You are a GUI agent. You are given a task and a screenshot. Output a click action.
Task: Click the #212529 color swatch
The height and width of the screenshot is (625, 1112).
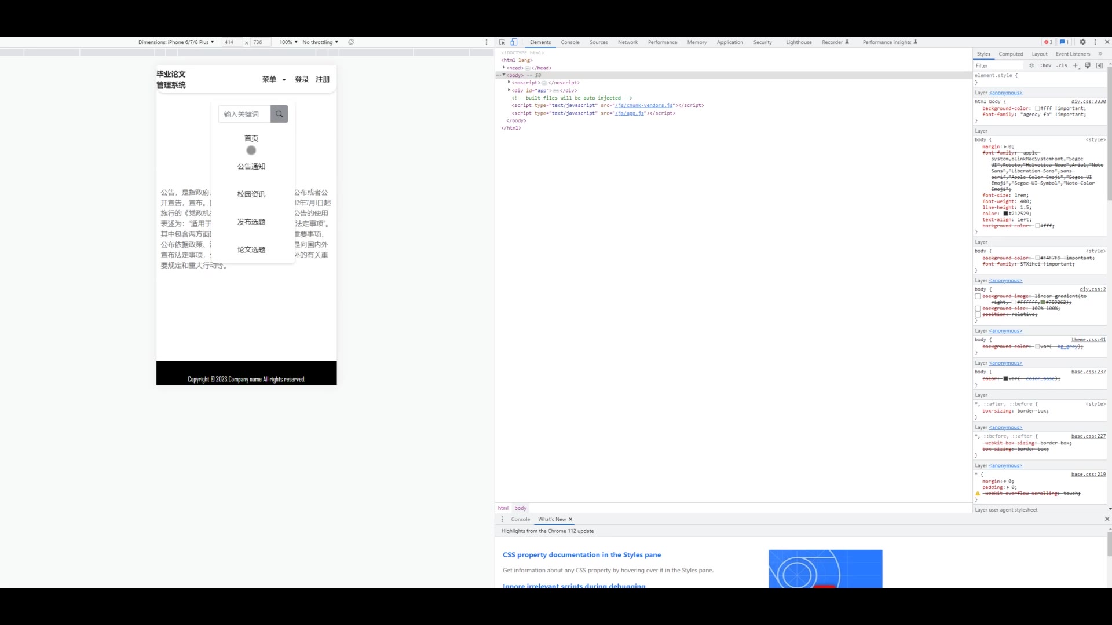pyautogui.click(x=1005, y=214)
